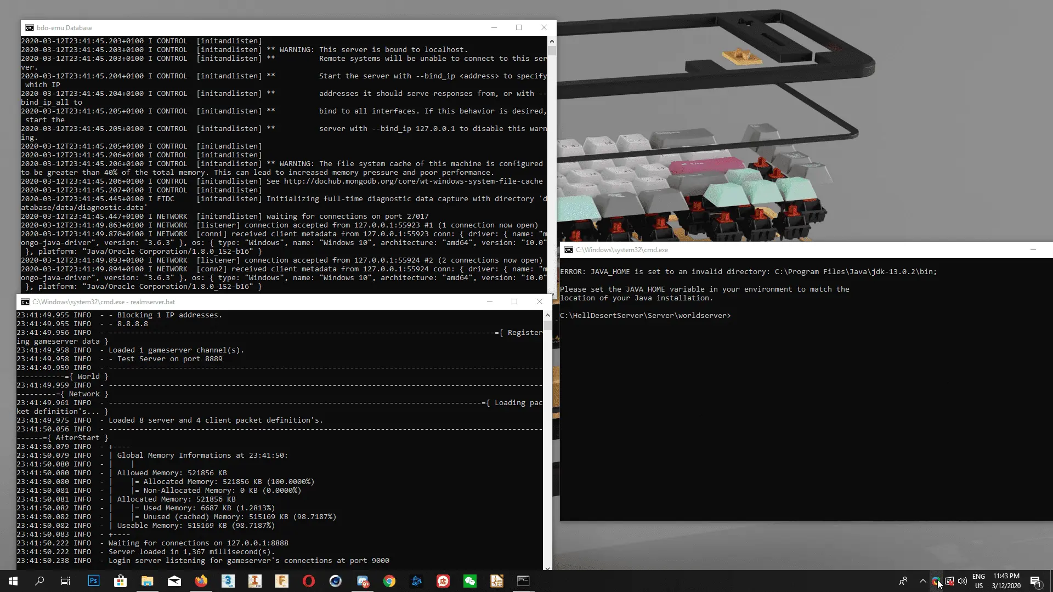
Task: Open the Windows Start menu
Action: click(13, 581)
